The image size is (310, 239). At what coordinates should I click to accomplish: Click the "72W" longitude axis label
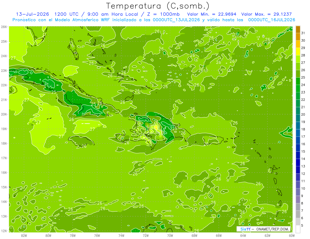[146, 235]
